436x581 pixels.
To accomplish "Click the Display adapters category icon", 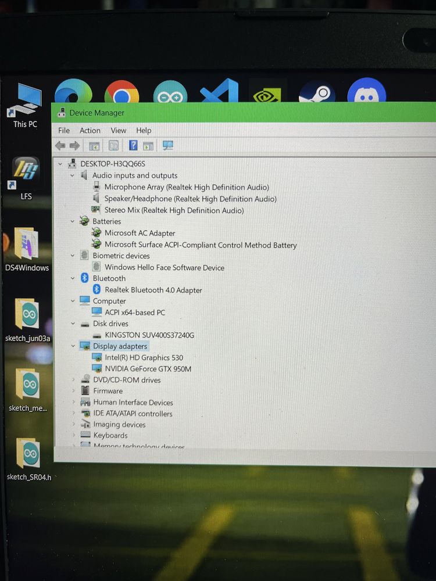I will tap(85, 346).
